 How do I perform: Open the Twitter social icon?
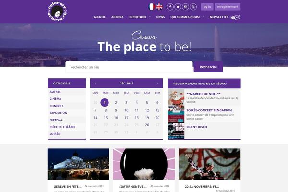click(x=178, y=7)
